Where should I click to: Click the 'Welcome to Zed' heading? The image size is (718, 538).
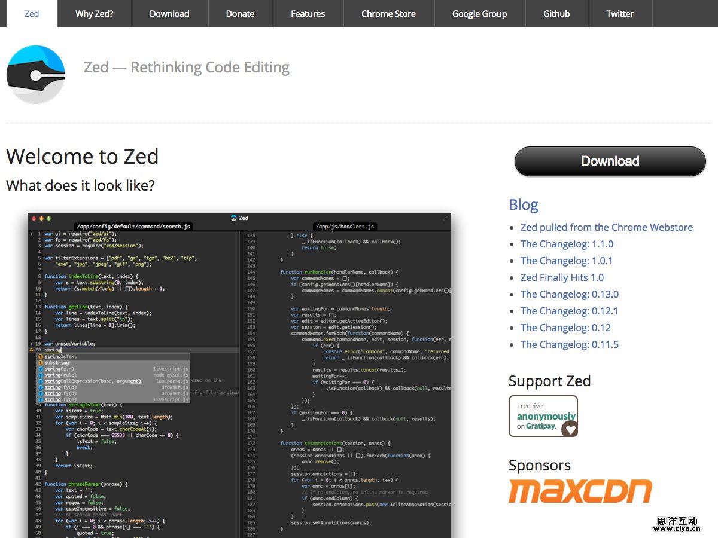point(83,157)
